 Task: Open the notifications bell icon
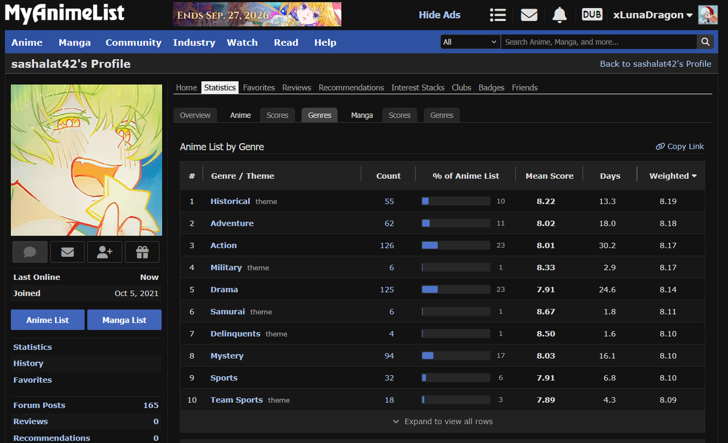coord(560,15)
